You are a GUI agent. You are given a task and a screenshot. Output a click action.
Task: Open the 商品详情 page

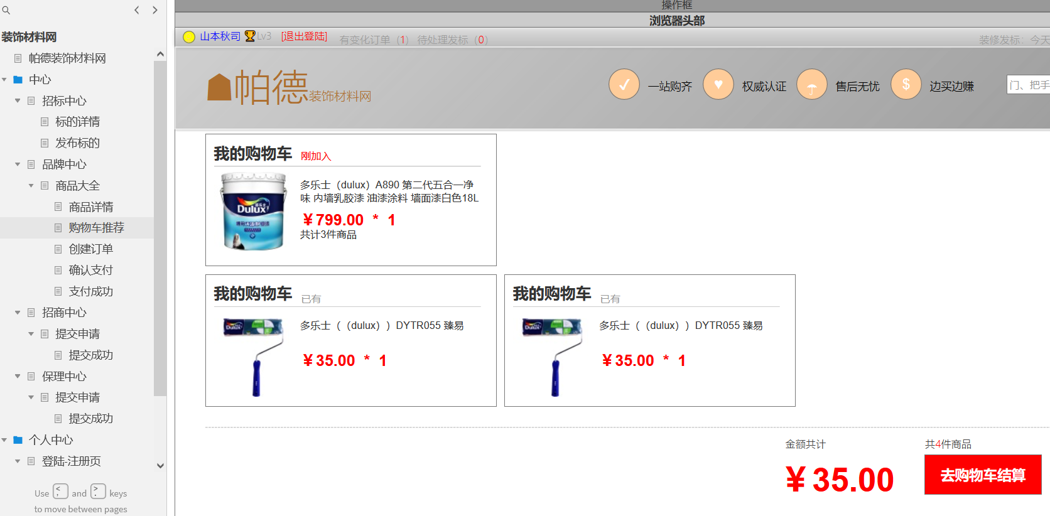click(x=91, y=207)
